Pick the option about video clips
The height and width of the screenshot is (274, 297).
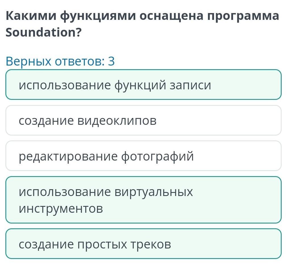[x=143, y=121]
